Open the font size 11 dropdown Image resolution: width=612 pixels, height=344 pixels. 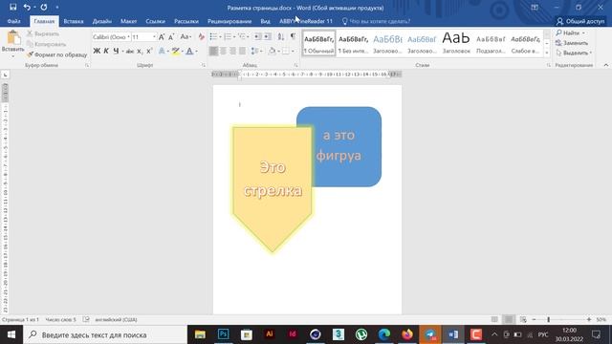pos(154,37)
